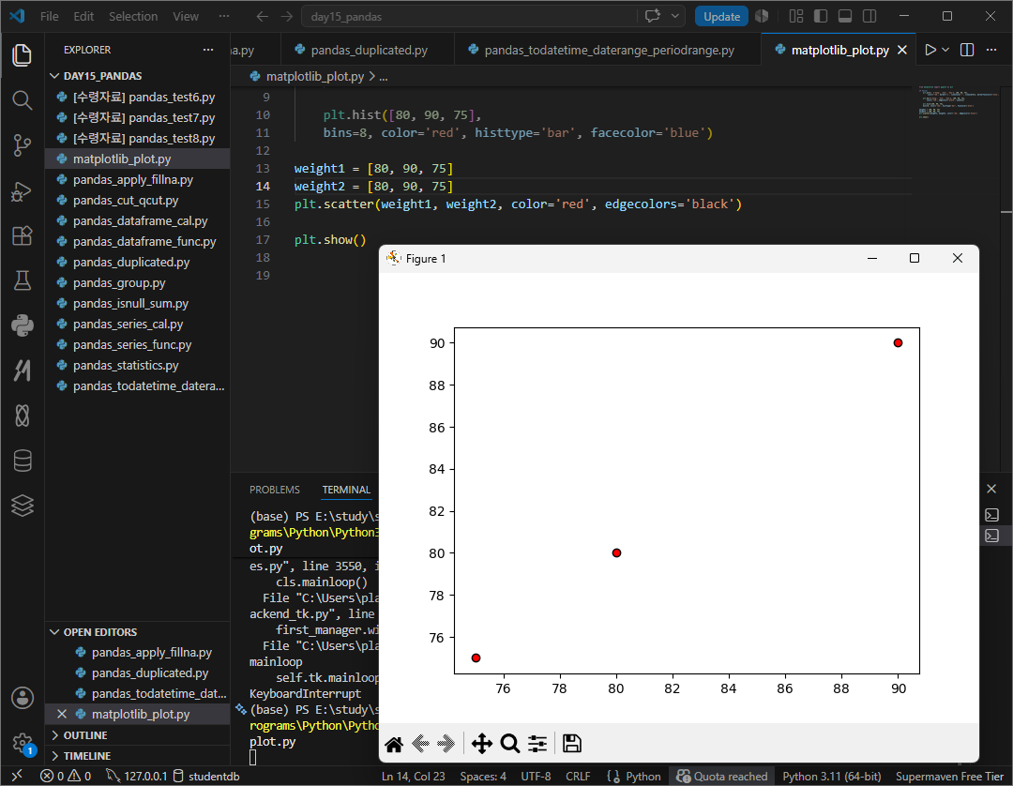
Task: Open Extensions view
Action: (22, 235)
